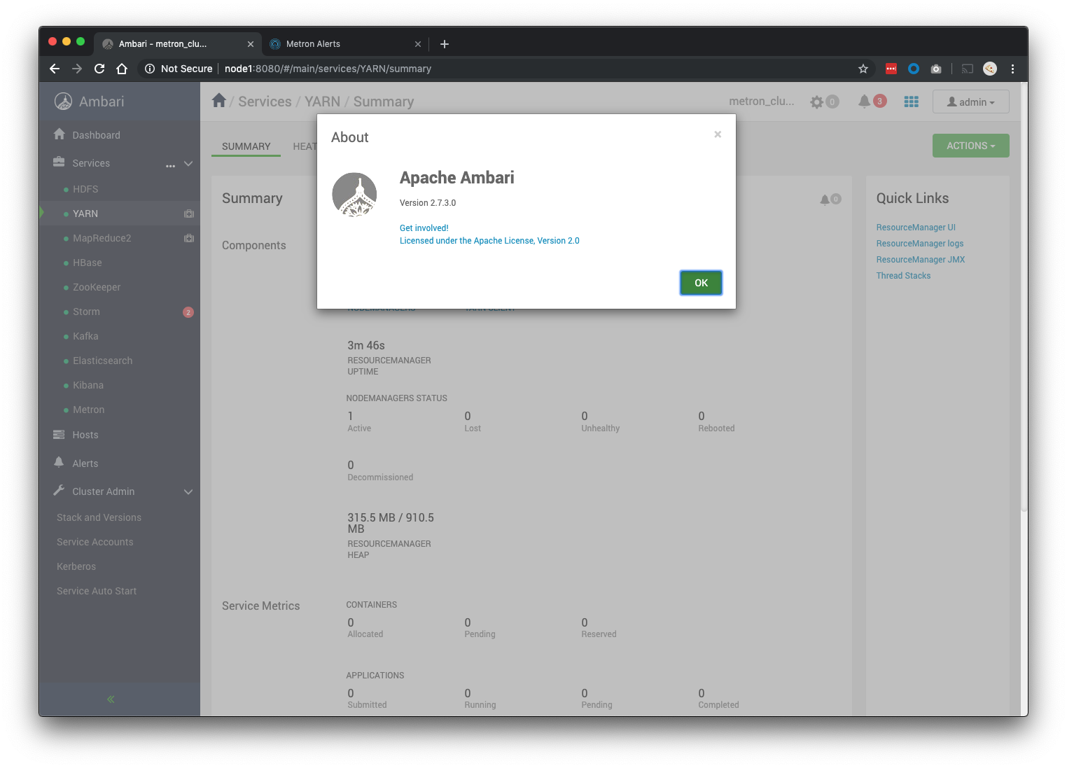Open Service Auto Start
The image size is (1067, 768).
97,591
